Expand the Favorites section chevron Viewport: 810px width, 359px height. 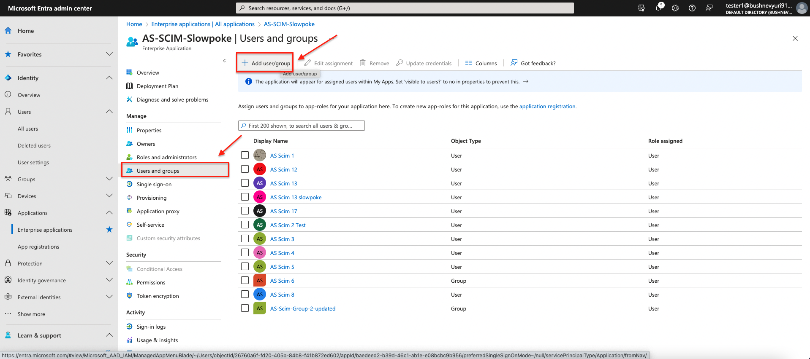click(x=109, y=54)
